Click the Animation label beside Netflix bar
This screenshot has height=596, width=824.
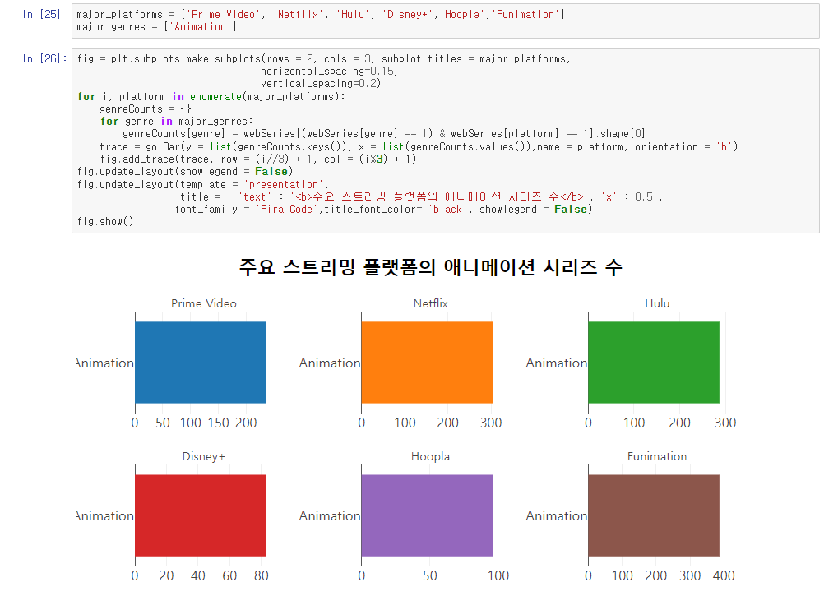tap(330, 363)
